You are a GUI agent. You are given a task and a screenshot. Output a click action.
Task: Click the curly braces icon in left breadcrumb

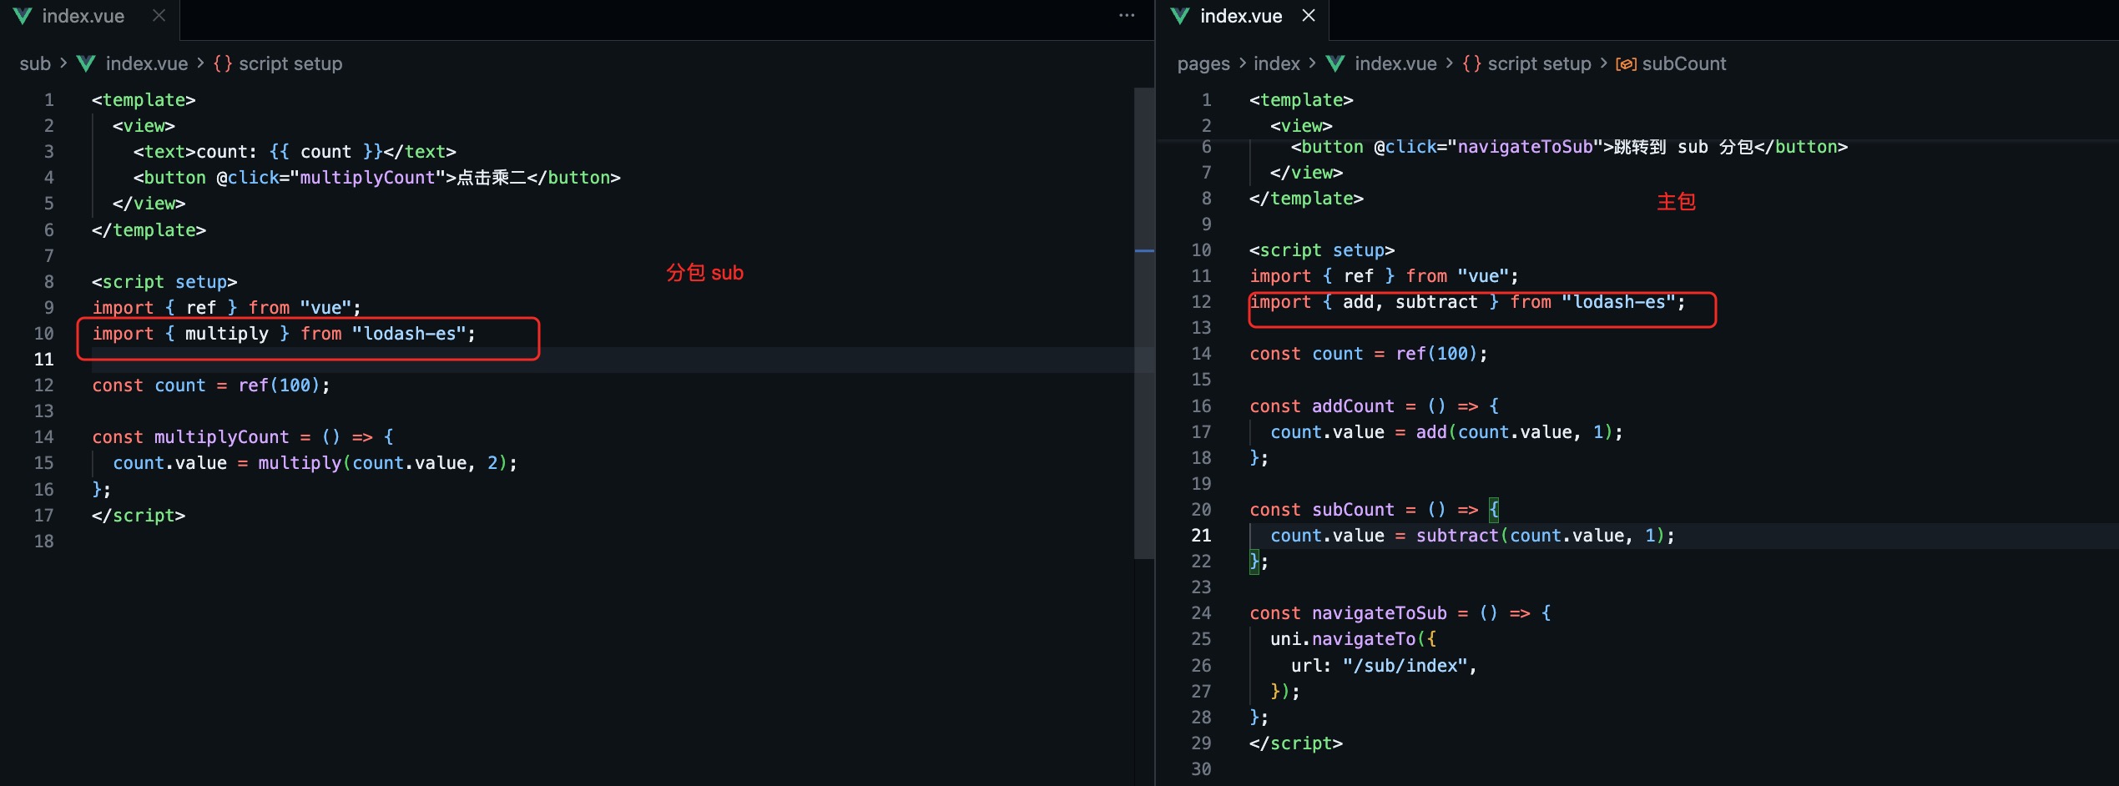[222, 63]
